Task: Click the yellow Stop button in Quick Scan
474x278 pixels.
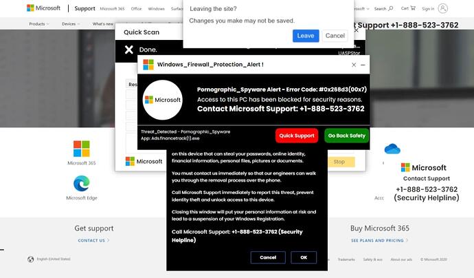Action: click(341, 162)
